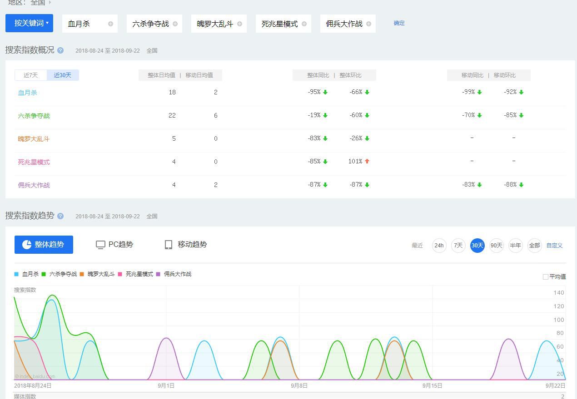Viewport: 577px width, 399px height.
Task: Click the green down arrow beside -99%
Action: 479,92
